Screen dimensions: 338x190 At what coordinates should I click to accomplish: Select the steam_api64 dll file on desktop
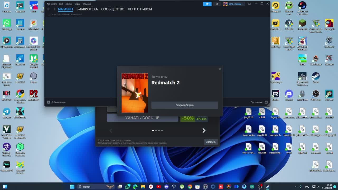click(x=248, y=131)
